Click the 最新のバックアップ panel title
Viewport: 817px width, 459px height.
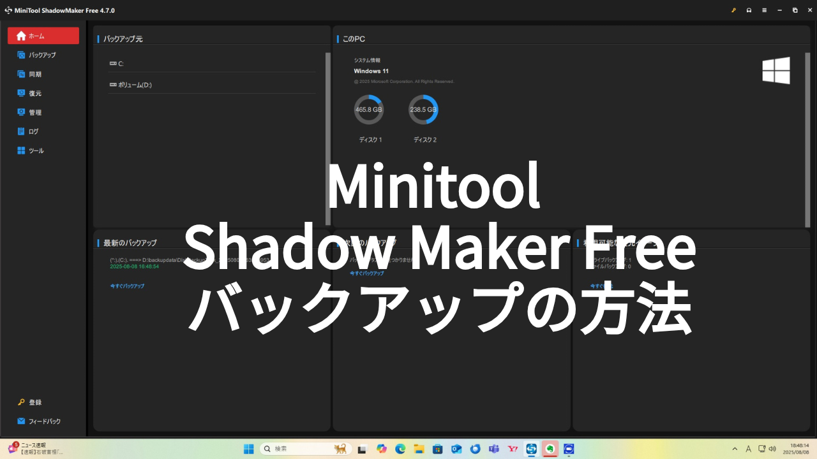[130, 243]
